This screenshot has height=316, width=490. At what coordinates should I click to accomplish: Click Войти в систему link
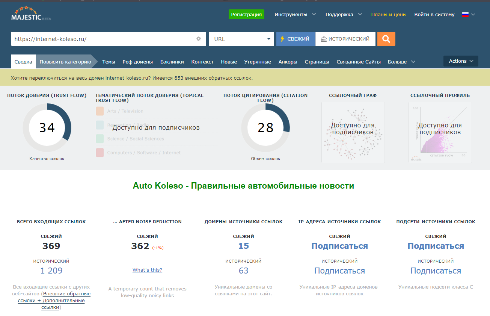point(434,15)
